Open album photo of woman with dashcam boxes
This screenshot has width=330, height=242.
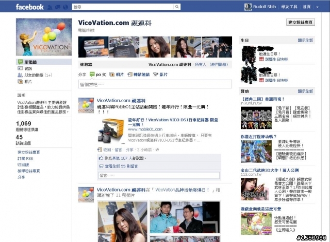(123, 221)
